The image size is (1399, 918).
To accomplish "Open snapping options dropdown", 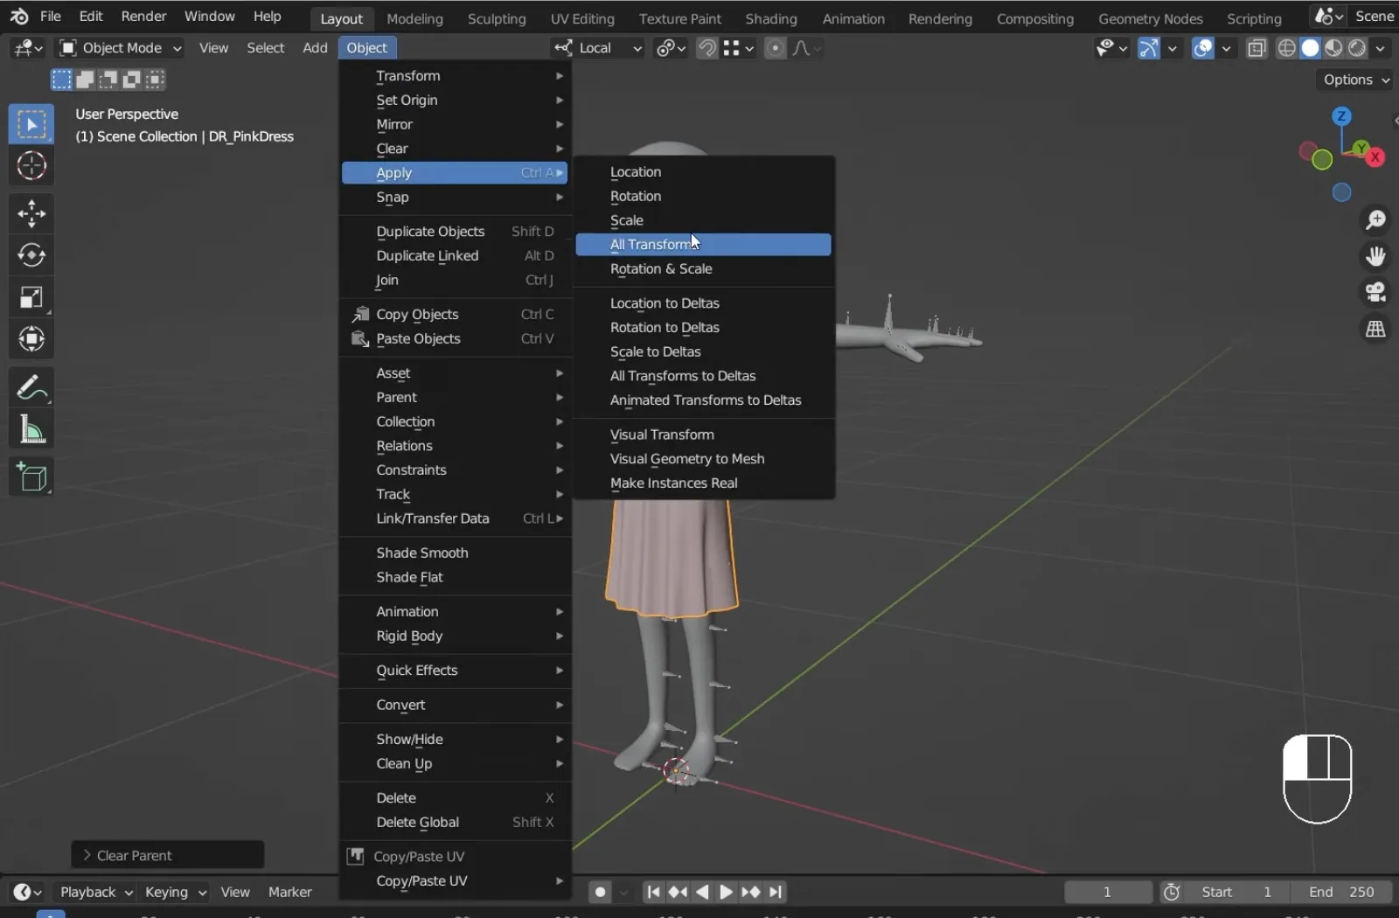I will (739, 48).
